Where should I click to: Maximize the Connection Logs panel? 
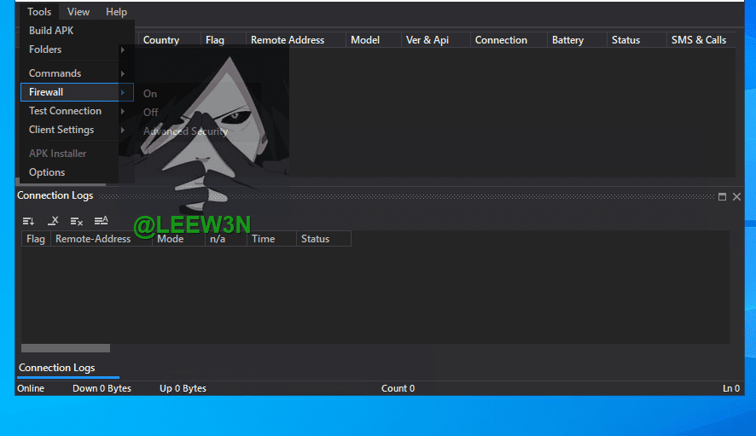[x=723, y=196]
